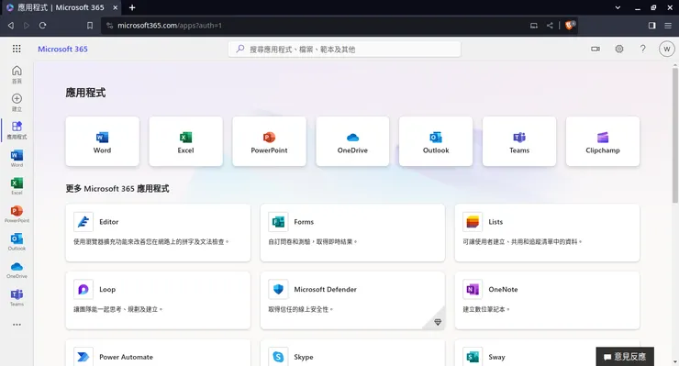
Task: Launch the Clipchamp app card
Action: (603, 141)
